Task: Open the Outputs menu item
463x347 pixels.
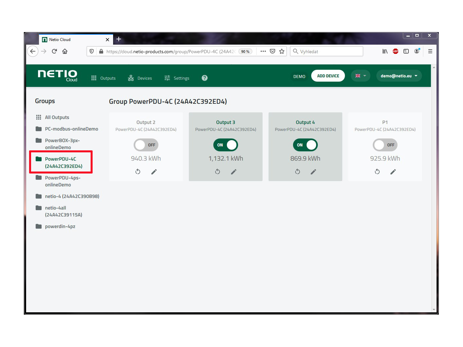Action: click(x=103, y=78)
